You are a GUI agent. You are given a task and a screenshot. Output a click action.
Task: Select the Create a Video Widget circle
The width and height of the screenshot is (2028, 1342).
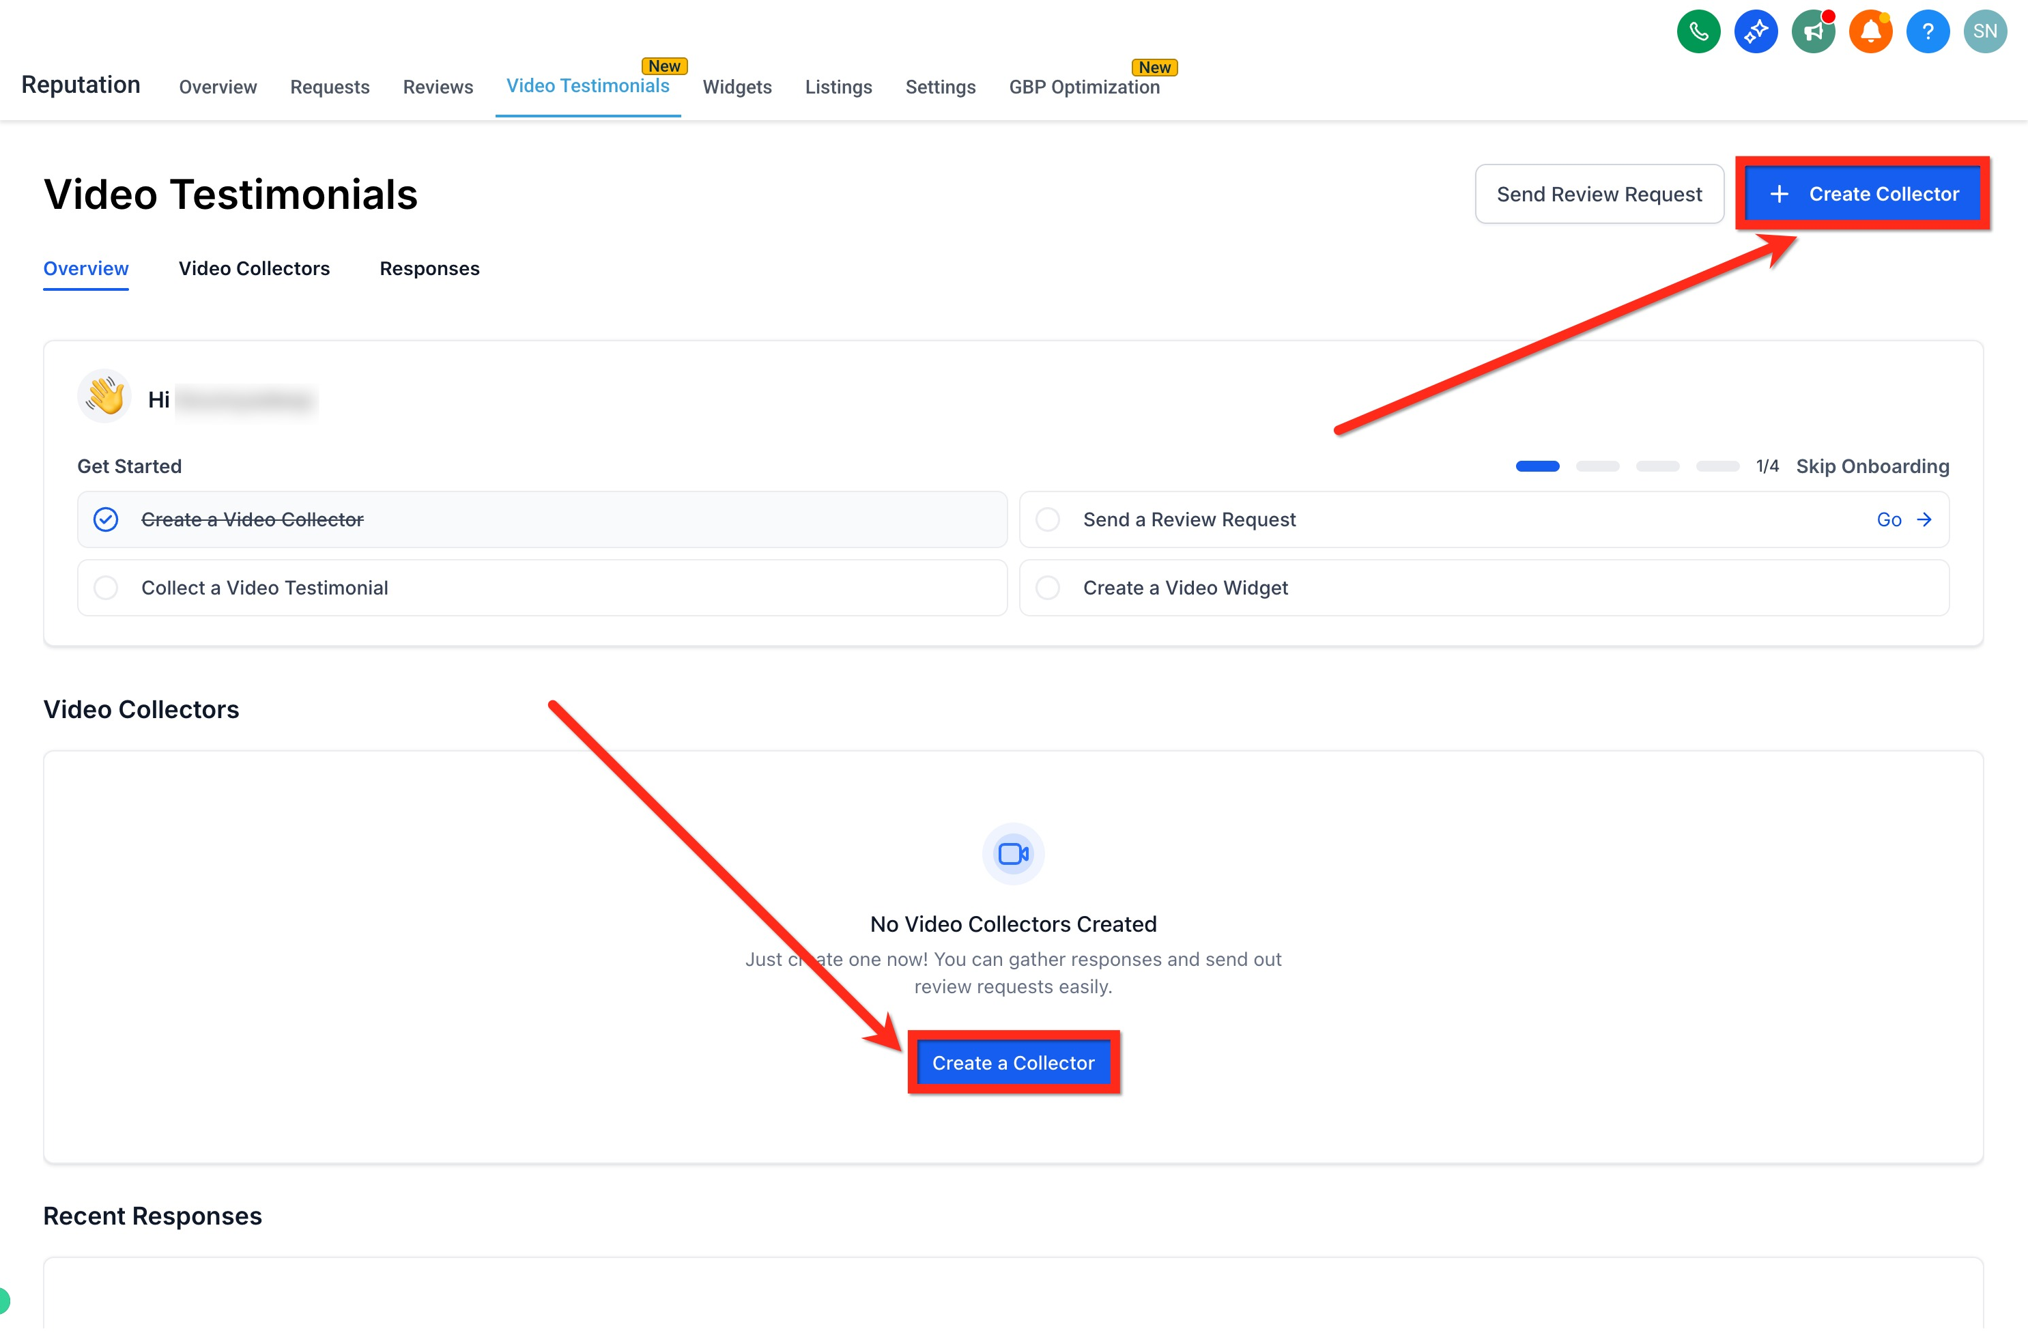(1047, 588)
